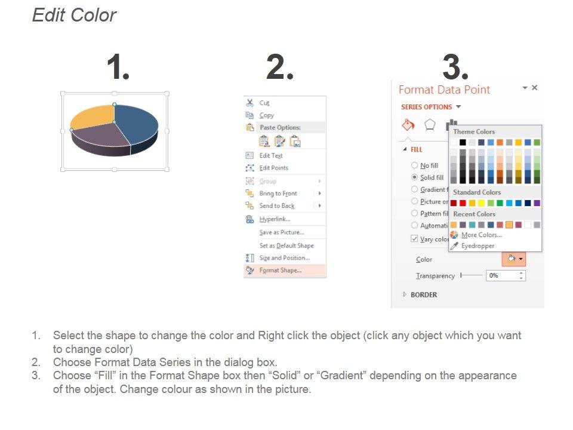
Task: Select the No fill radio button
Action: pyautogui.click(x=415, y=165)
